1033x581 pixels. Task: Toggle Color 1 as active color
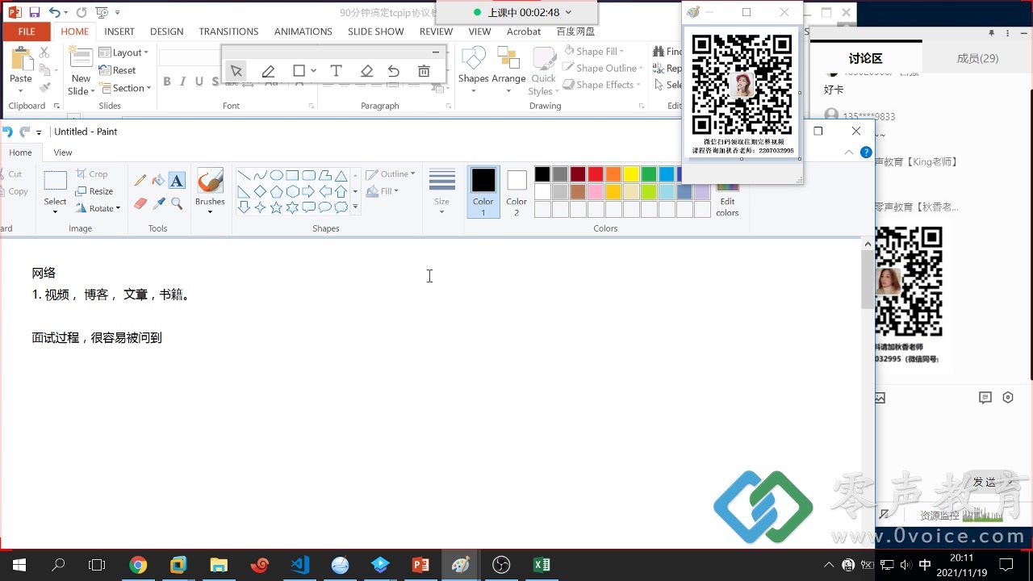click(483, 192)
